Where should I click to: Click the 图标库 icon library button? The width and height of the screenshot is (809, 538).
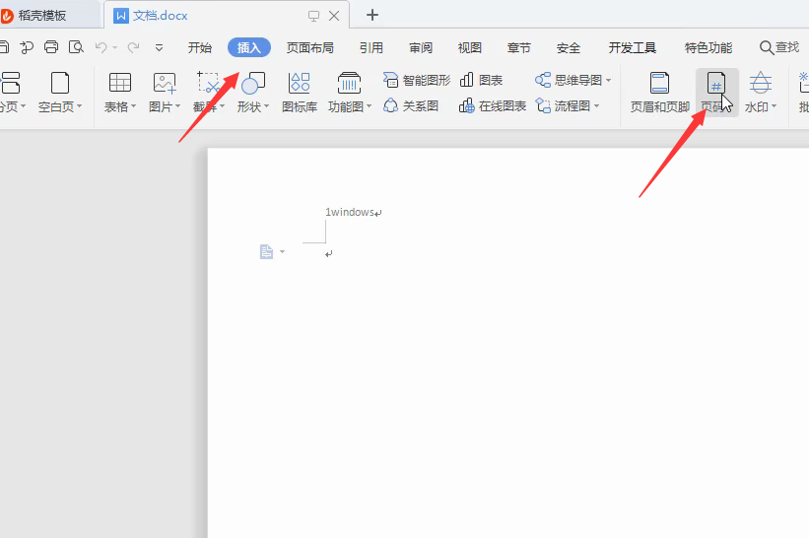coord(300,93)
